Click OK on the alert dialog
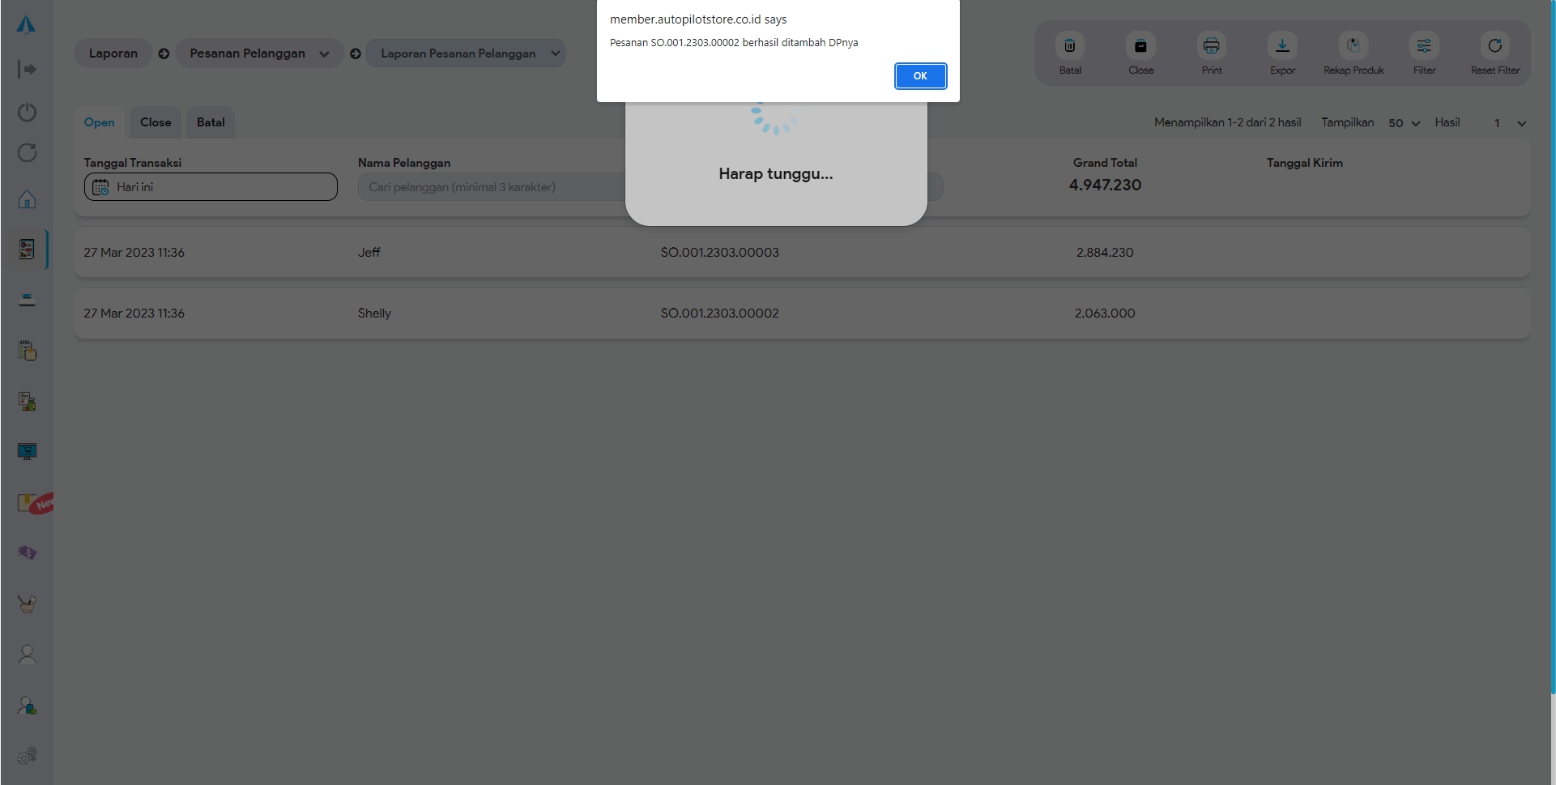Image resolution: width=1556 pixels, height=785 pixels. click(x=920, y=76)
